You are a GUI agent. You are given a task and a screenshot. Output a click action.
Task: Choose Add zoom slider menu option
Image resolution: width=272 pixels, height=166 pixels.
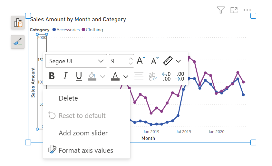point(83,133)
